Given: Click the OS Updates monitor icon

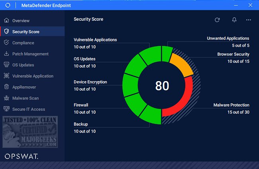Looking at the screenshot, I should click(6, 65).
